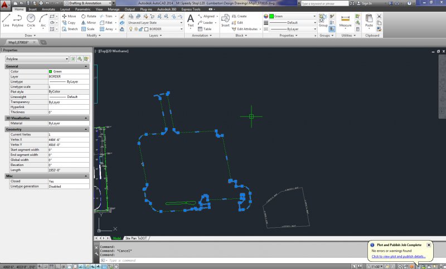Select the Polyline draw tool
Image resolution: width=446 pixels, height=269 pixels.
[18, 21]
